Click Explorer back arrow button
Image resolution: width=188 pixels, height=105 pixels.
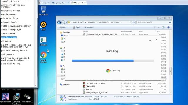coord(59,22)
